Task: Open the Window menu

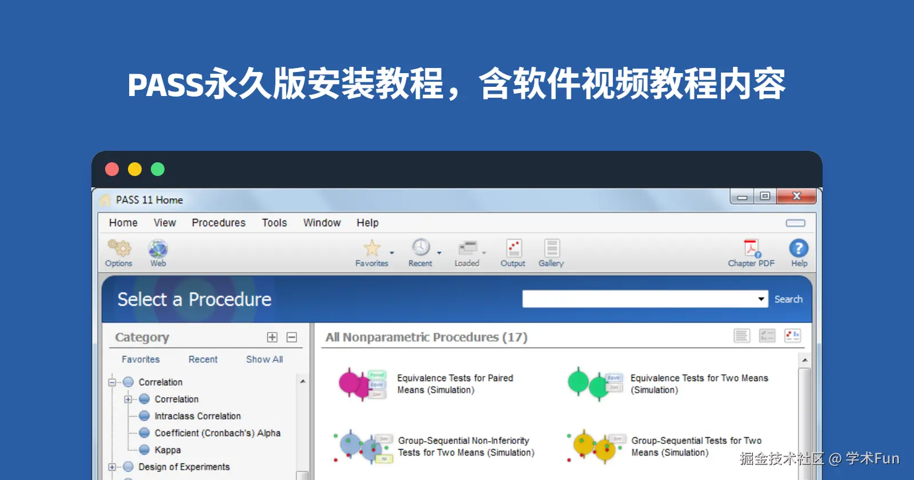Action: tap(322, 223)
